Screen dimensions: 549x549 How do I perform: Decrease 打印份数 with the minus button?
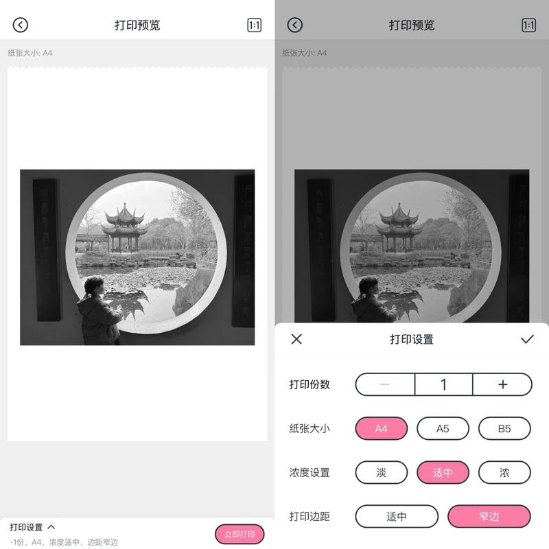click(385, 384)
